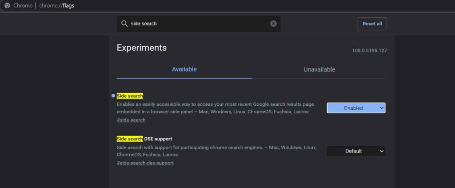Image resolution: width=455 pixels, height=188 pixels.
Task: Switch to the Unavailable tab
Action: pos(319,70)
